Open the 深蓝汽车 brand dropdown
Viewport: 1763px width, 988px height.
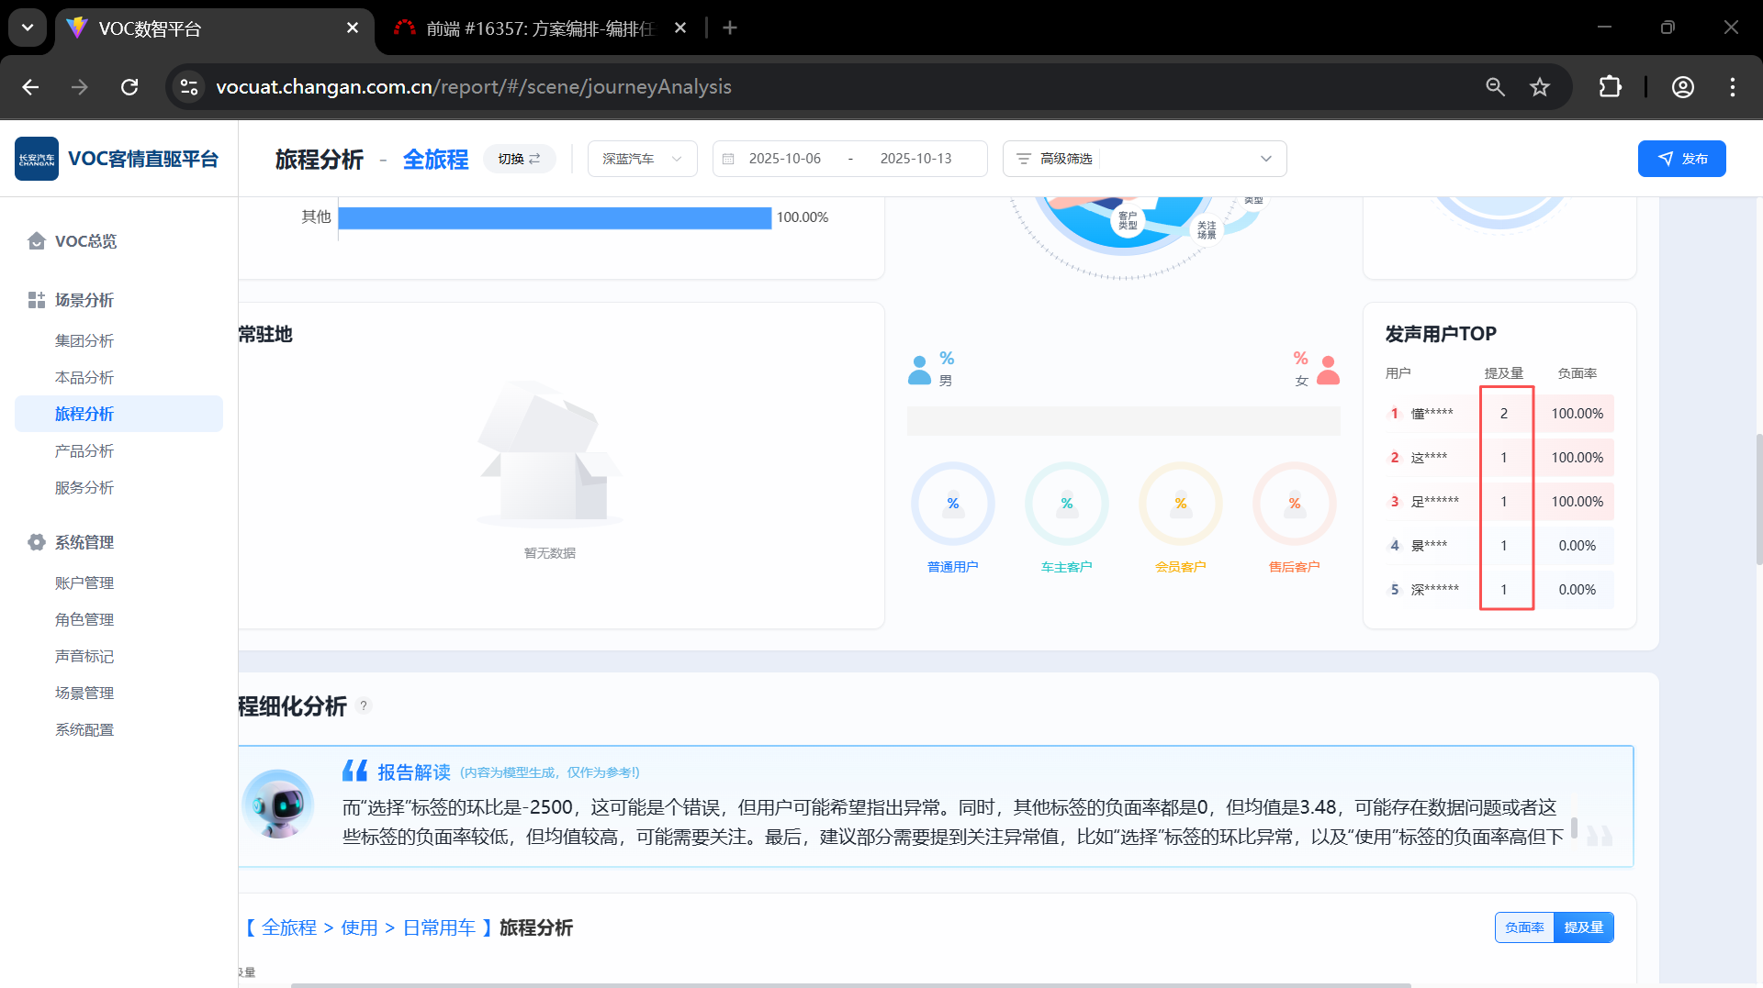pos(642,159)
